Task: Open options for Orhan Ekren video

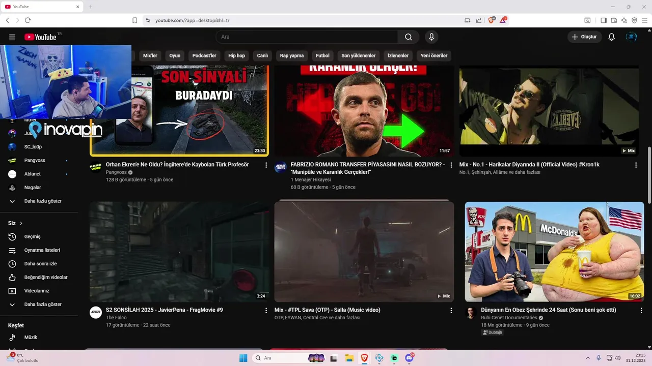Action: coord(266,165)
